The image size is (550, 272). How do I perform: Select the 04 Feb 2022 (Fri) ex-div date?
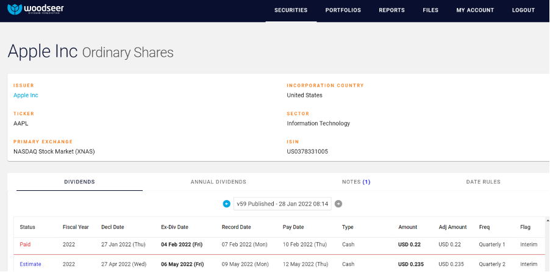coord(182,245)
